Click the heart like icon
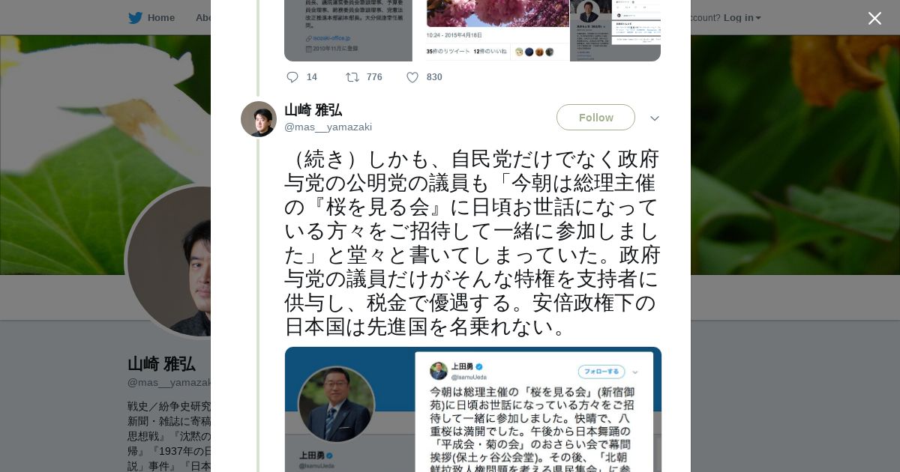Viewport: 900px width, 472px height. tap(412, 77)
